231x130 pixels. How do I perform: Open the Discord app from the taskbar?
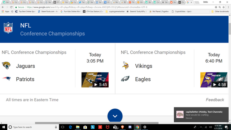coord(130,127)
